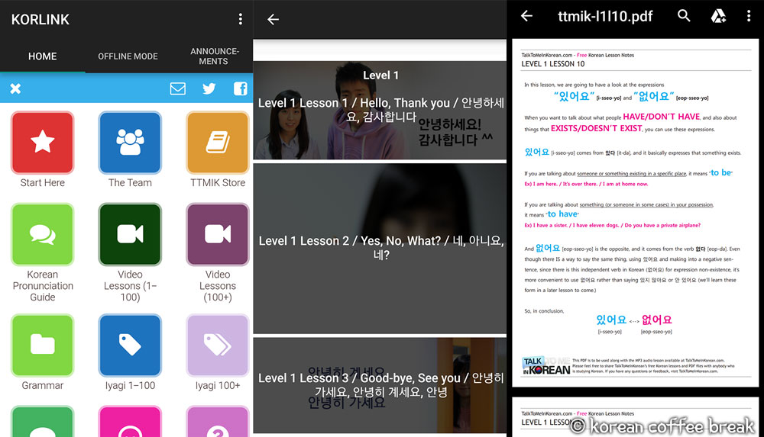Open Video Lessons (100+) purple camera tile
Screen dimensions: 764x437
[218, 235]
